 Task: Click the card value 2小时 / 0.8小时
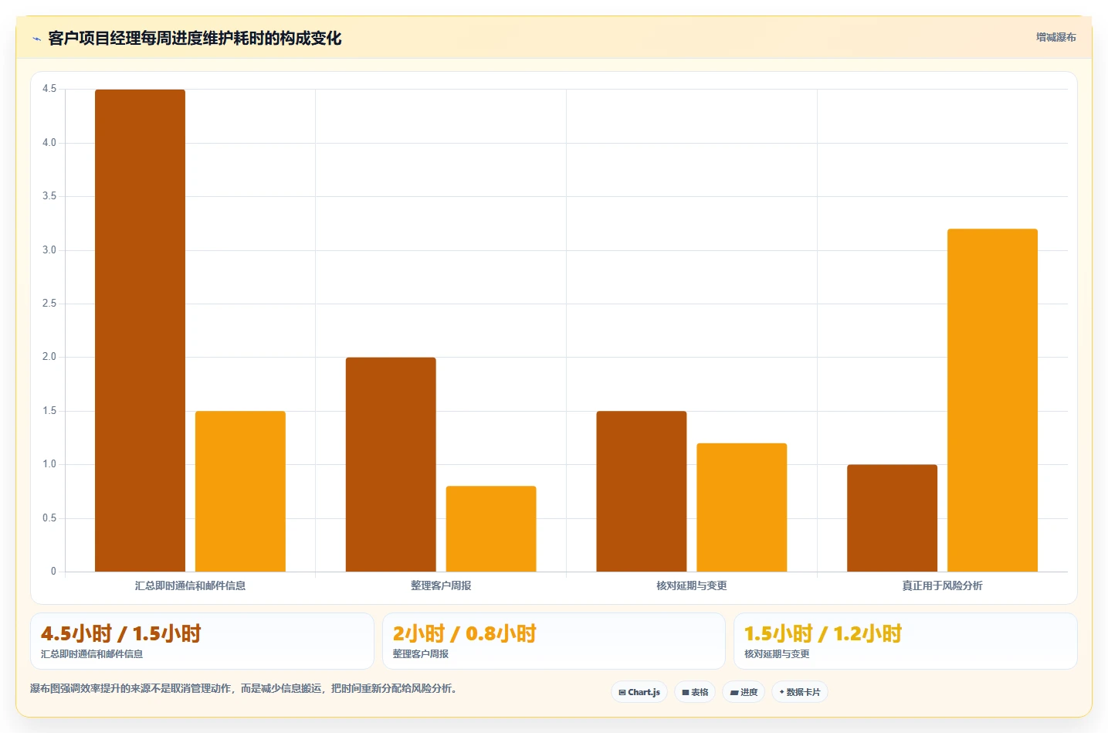(x=465, y=634)
